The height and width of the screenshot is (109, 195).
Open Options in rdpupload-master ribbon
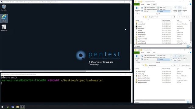pyautogui.click(x=185, y=9)
